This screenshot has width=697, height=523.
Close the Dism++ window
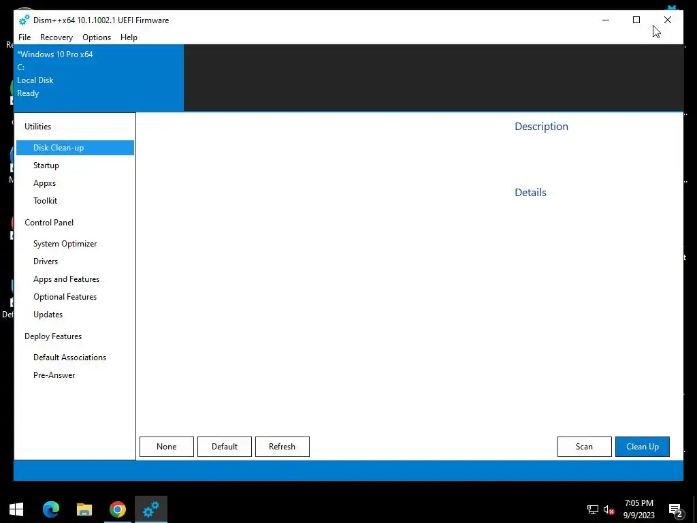[667, 20]
